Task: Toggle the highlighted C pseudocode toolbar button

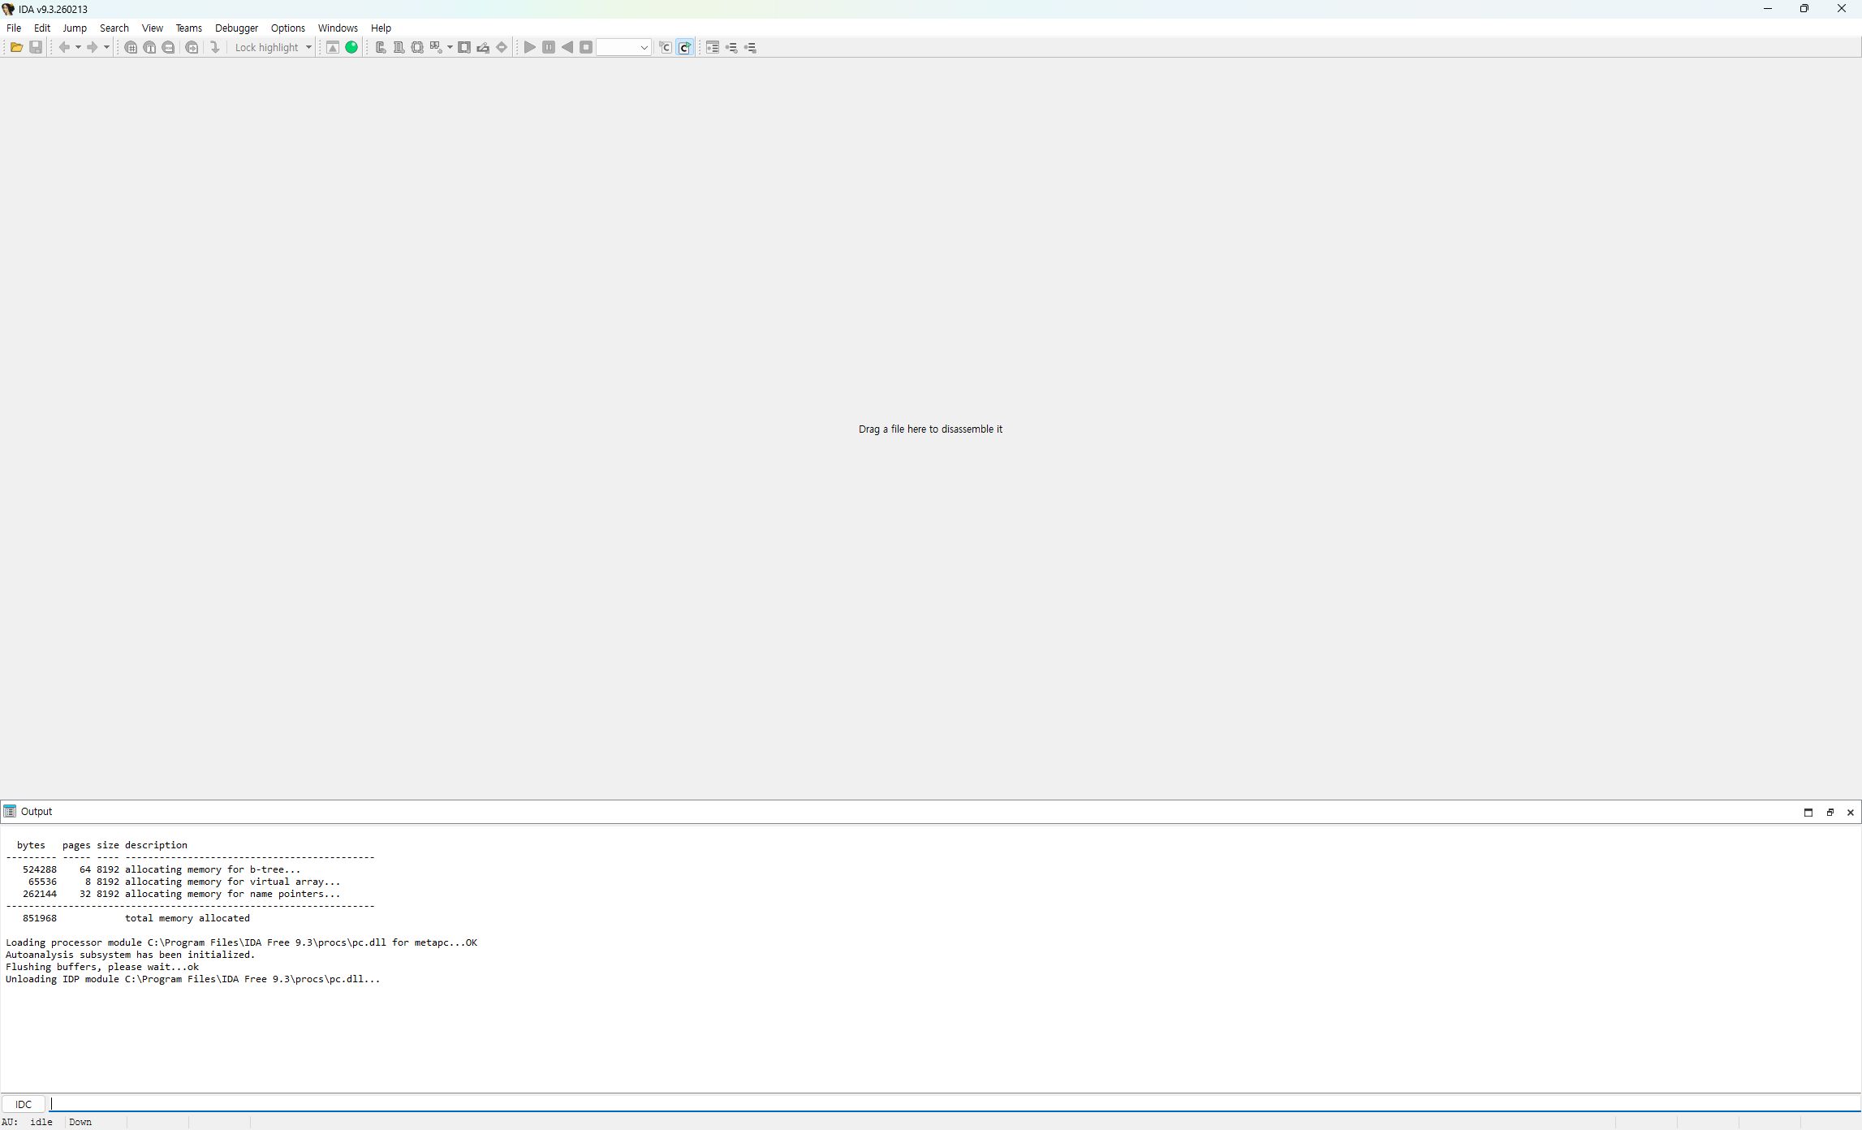Action: point(684,47)
